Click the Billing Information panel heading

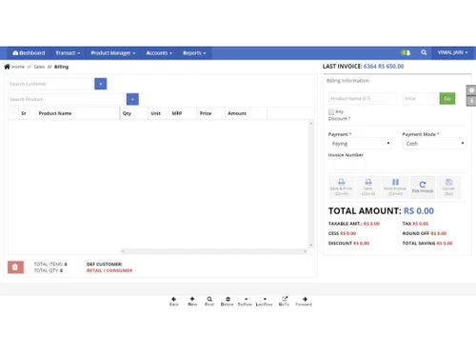point(347,81)
